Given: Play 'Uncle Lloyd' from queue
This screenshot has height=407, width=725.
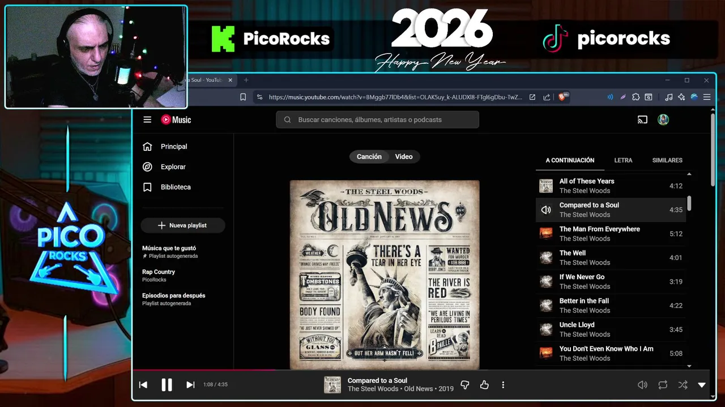Looking at the screenshot, I should click(611, 330).
